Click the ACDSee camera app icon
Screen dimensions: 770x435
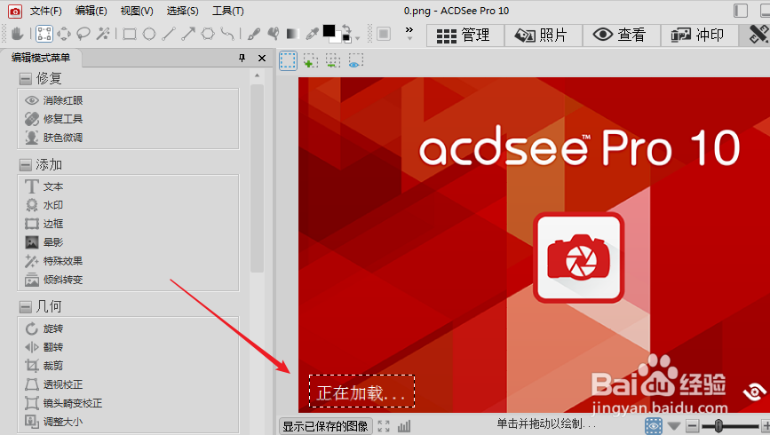[15, 11]
